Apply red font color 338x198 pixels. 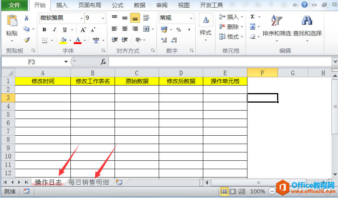tap(78, 40)
